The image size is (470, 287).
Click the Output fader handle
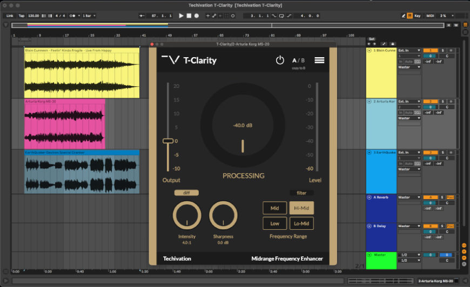[168, 141]
